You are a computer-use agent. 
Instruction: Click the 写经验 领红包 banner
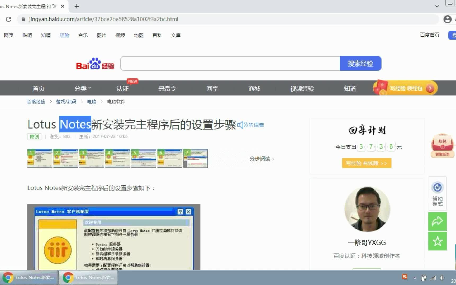point(405,88)
